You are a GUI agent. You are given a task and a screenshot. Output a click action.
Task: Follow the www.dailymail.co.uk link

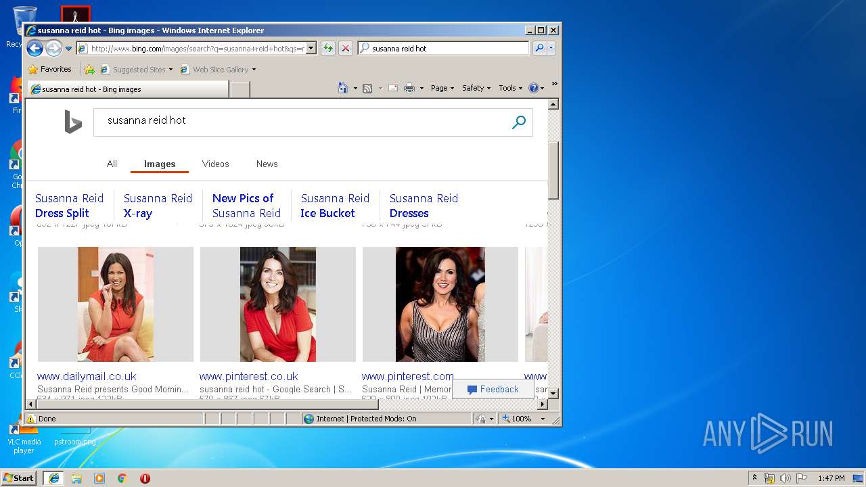pyautogui.click(x=87, y=376)
